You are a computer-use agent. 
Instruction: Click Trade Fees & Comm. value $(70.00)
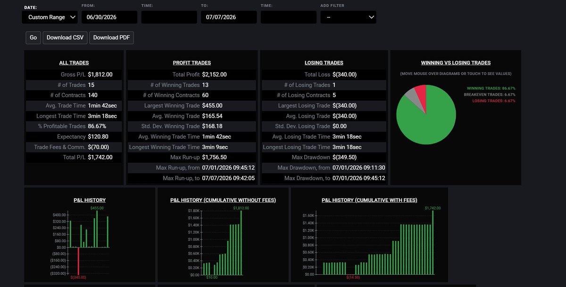coord(99,147)
